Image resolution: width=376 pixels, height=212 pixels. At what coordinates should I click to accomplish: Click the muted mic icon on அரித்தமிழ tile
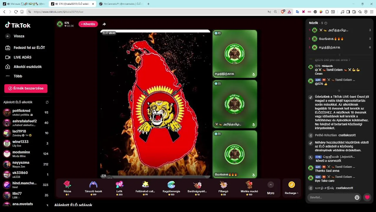click(x=254, y=125)
